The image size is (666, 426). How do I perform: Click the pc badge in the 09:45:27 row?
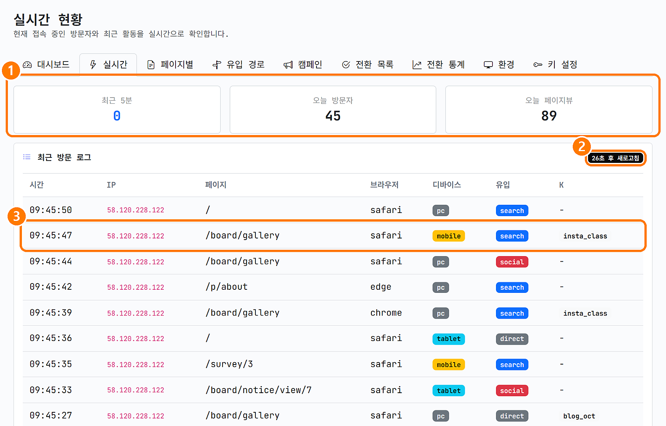441,416
